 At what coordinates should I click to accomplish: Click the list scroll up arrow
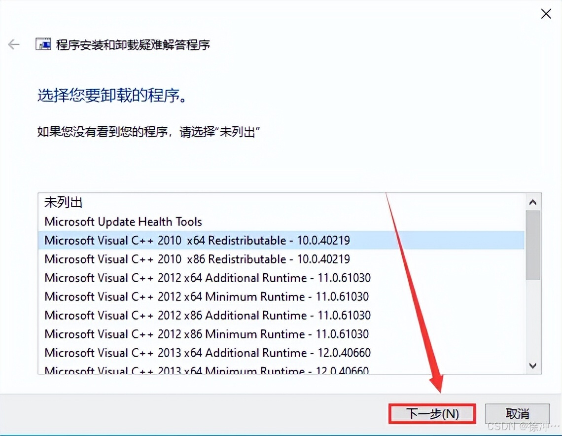coord(533,202)
